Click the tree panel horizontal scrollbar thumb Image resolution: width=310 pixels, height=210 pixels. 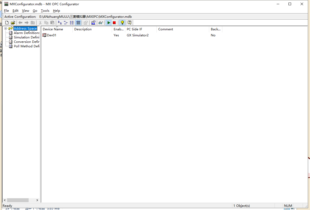click(18, 200)
